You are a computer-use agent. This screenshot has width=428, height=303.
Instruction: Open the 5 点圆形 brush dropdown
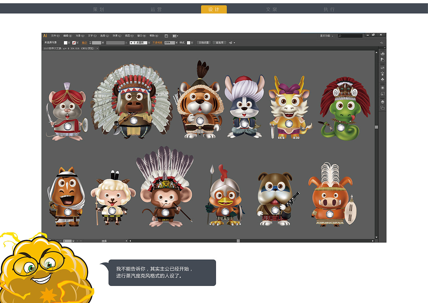coord(149,43)
